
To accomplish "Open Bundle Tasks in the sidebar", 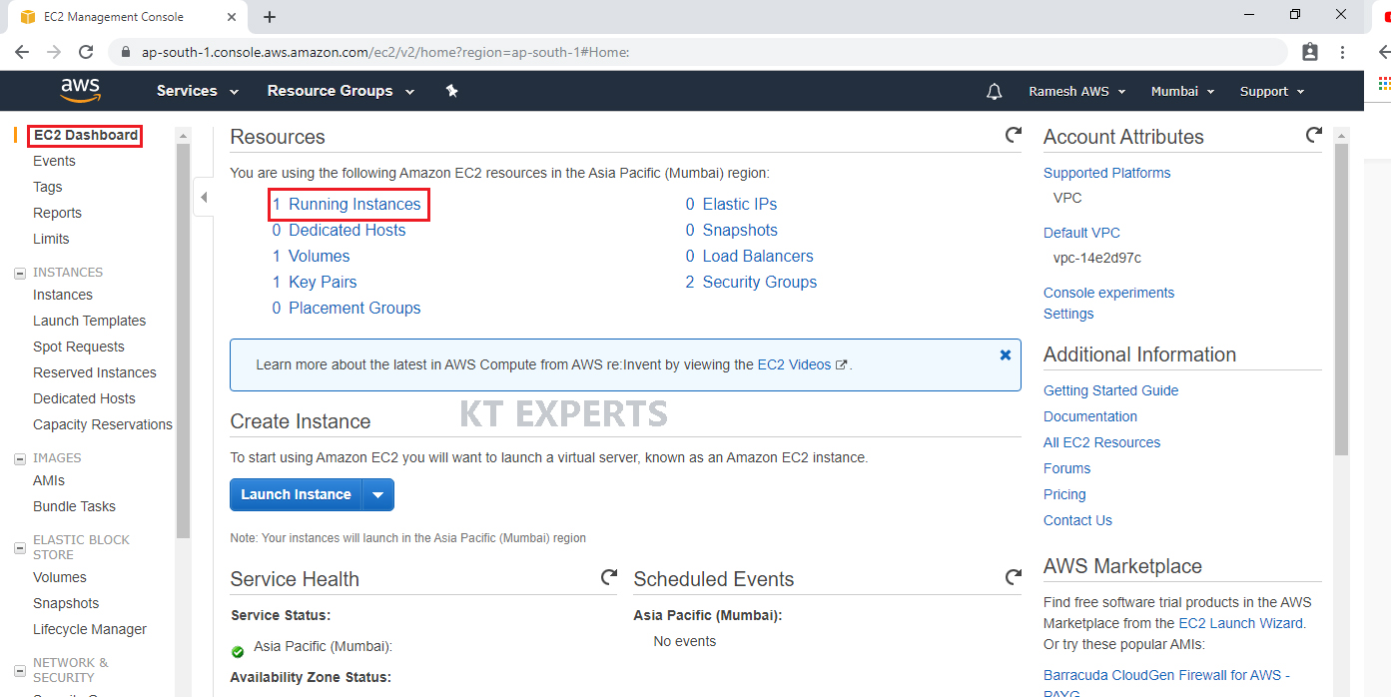I will click(x=74, y=506).
